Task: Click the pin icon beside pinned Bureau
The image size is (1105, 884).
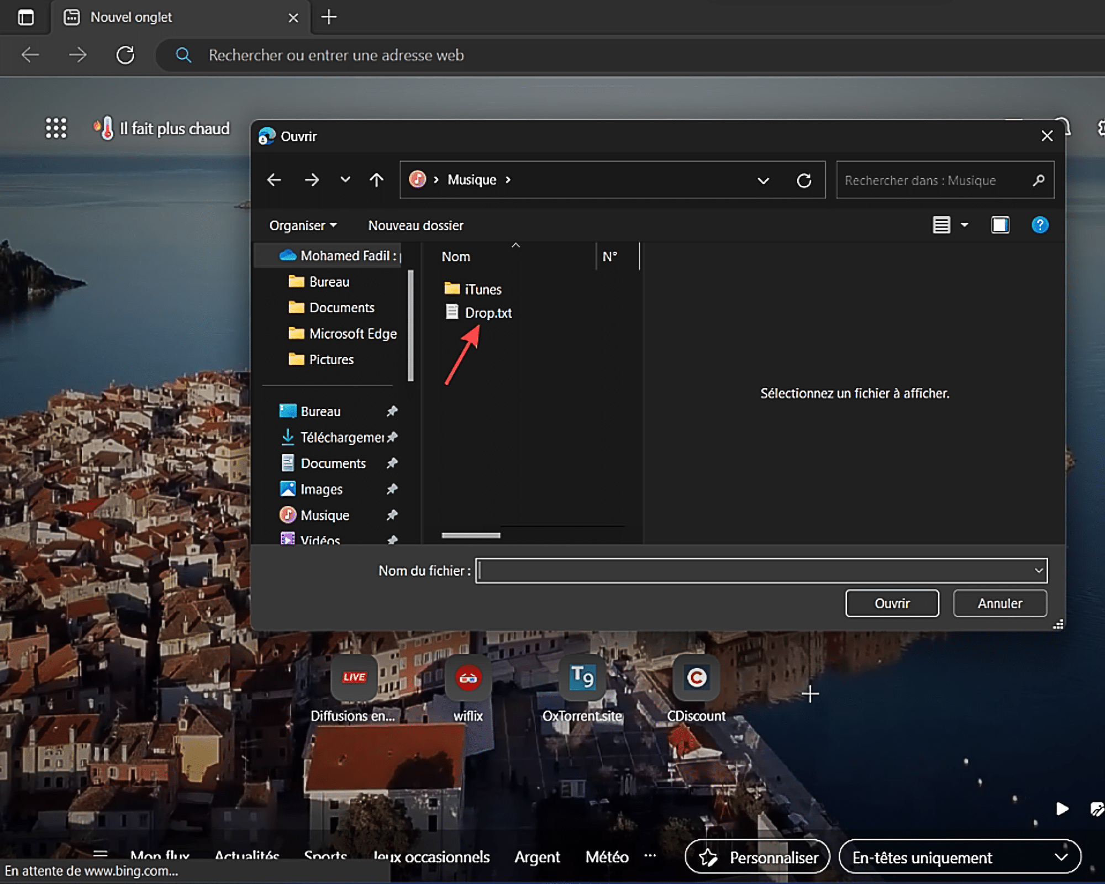Action: point(392,411)
